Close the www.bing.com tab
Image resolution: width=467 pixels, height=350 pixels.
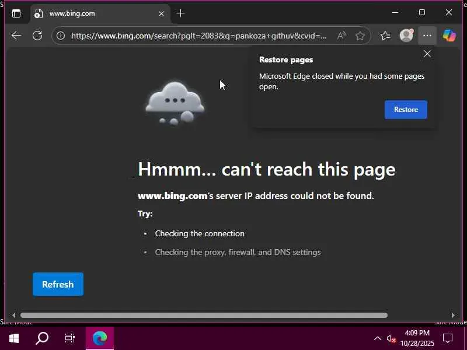coord(161,13)
